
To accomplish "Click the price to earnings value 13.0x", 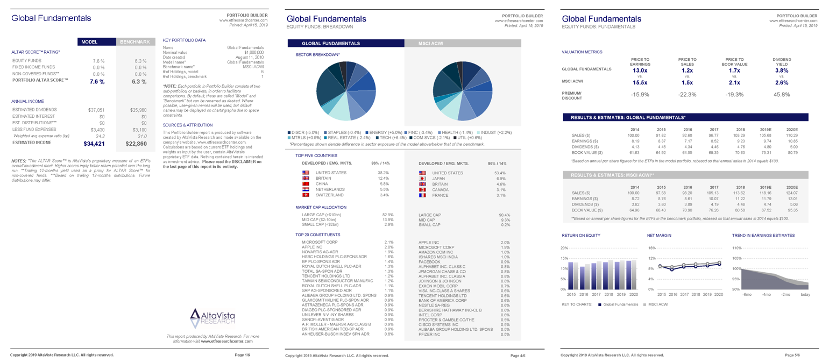I will click(x=640, y=70).
